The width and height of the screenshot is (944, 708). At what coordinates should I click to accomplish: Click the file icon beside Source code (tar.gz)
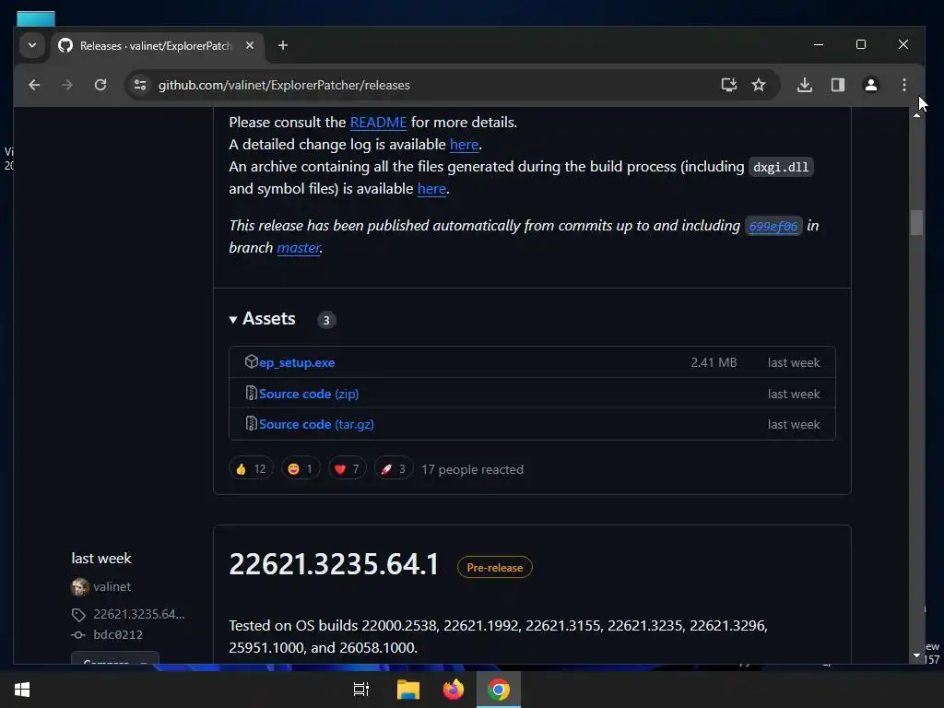pos(251,424)
